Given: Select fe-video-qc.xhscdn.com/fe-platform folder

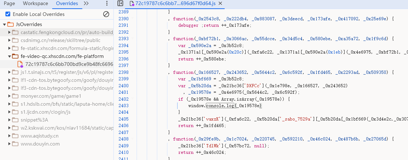Looking at the screenshot, I should pos(62,56).
